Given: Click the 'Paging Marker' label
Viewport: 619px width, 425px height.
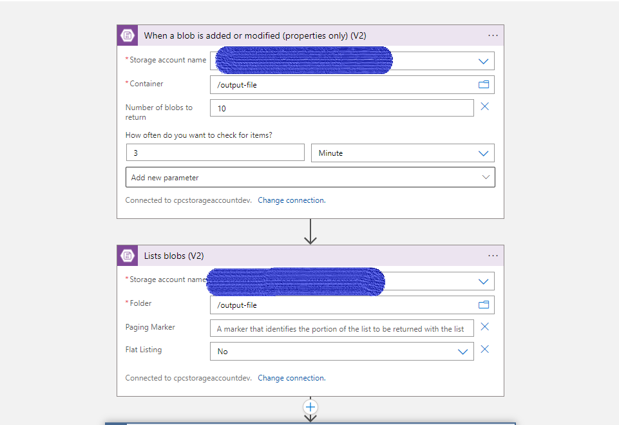Looking at the screenshot, I should pos(150,327).
